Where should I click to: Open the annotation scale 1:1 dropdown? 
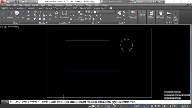point(160,106)
